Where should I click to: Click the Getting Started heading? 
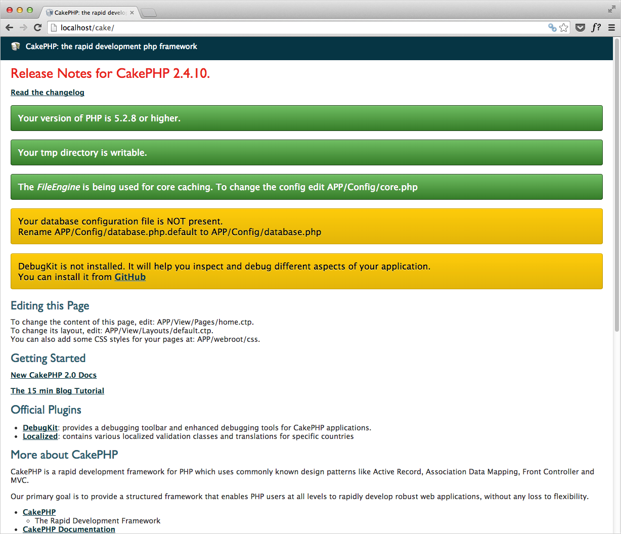pos(48,359)
